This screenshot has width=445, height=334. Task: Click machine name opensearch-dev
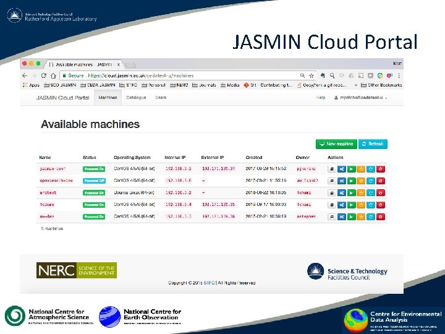click(56, 181)
